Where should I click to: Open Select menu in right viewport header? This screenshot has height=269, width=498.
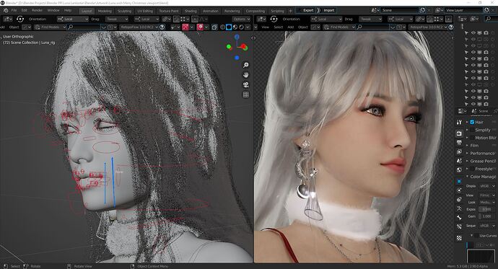pos(278,27)
